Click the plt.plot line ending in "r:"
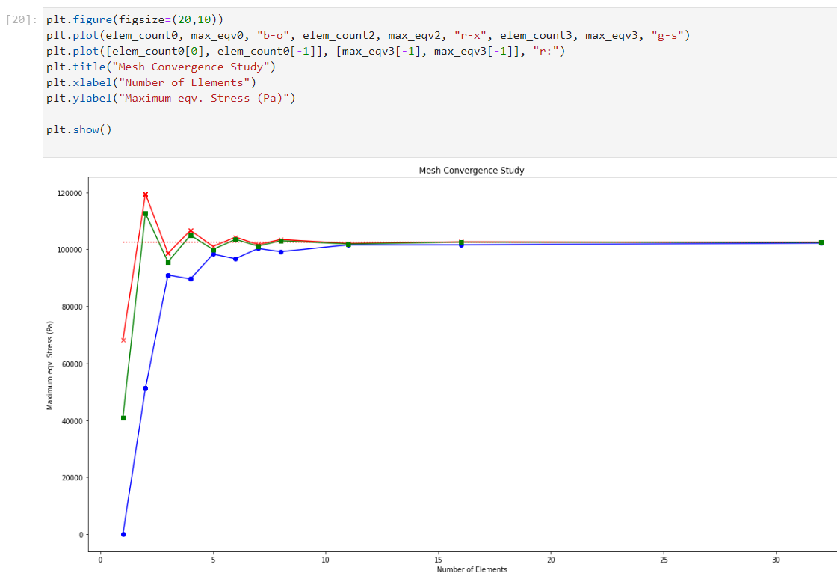This screenshot has height=576, width=837. [306, 52]
